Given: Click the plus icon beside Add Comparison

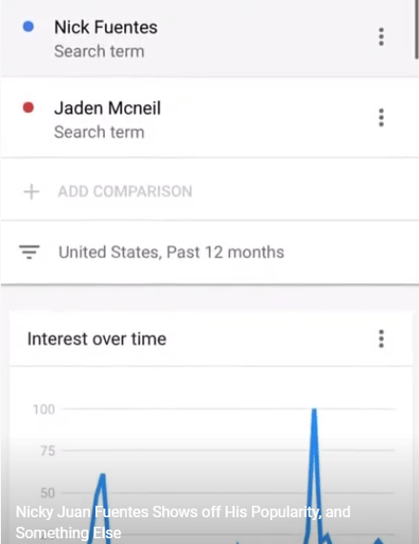Looking at the screenshot, I should (31, 192).
